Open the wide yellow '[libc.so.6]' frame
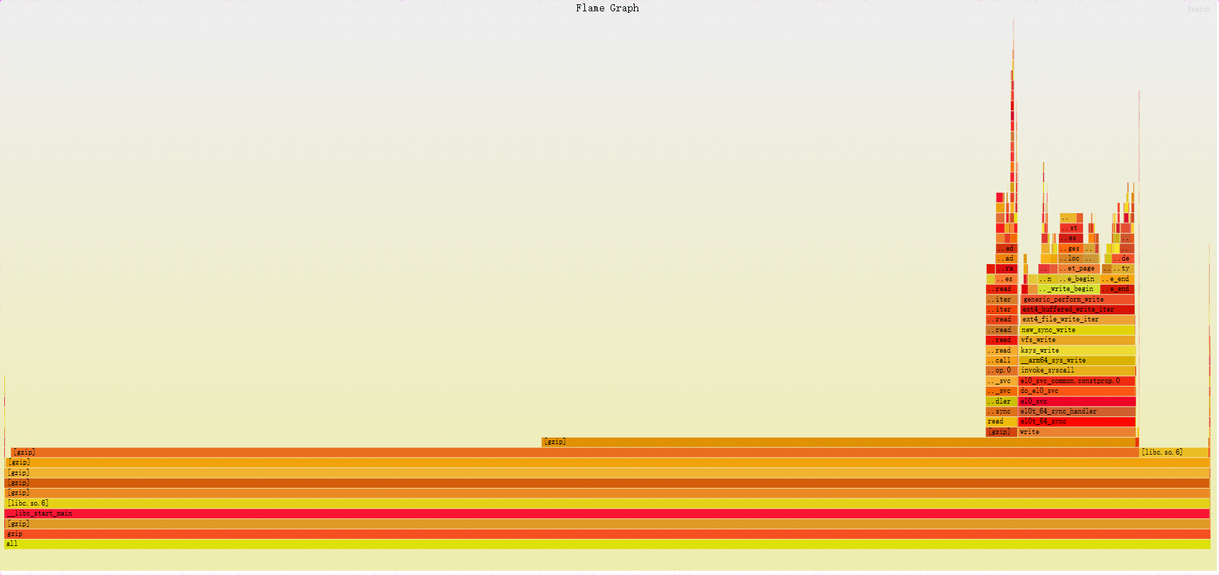Viewport: 1219px width, 575px height. [x=607, y=503]
